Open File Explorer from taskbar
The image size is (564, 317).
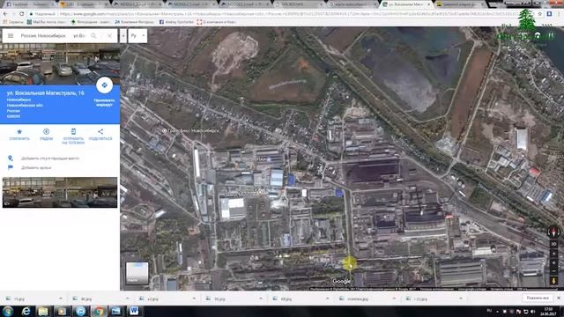(43, 311)
